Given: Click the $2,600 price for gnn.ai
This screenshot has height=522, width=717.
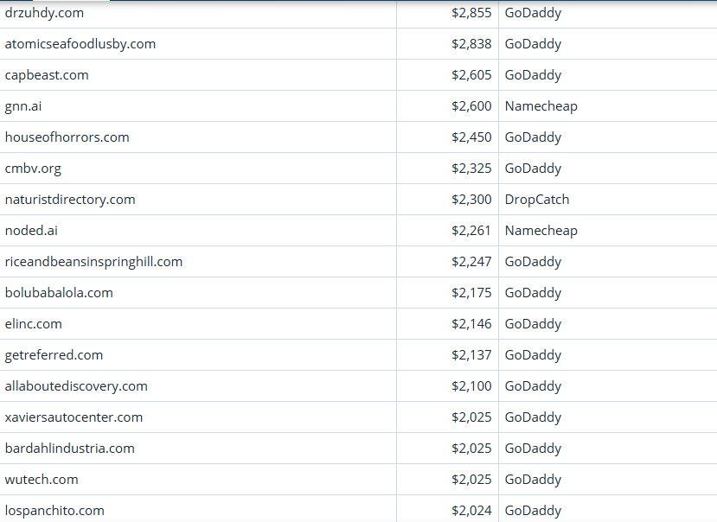Looking at the screenshot, I should (x=471, y=106).
